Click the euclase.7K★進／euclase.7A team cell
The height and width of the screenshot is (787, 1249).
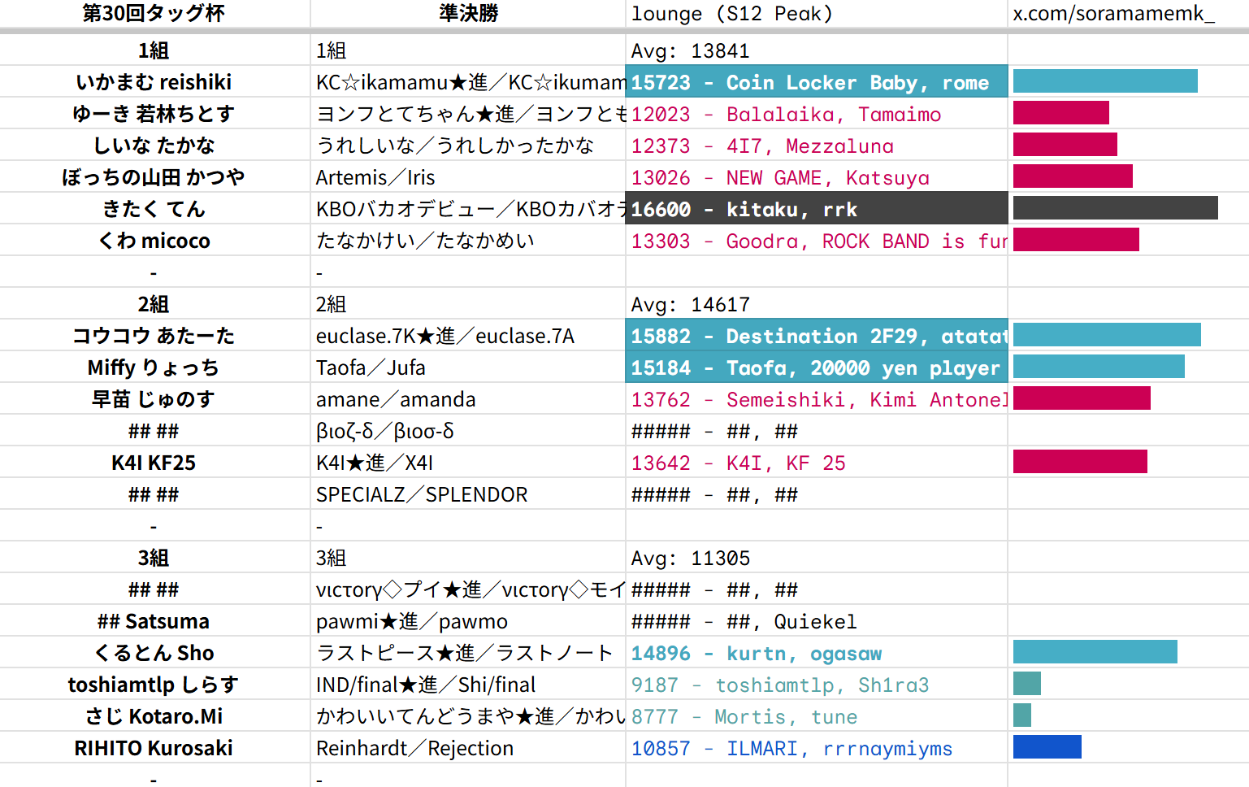(x=468, y=336)
